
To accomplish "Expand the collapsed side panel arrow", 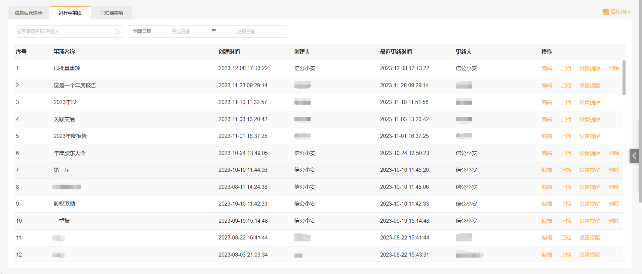I will 634,156.
